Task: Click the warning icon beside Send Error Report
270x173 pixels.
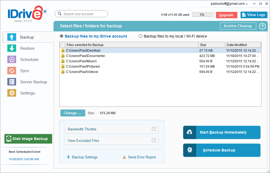Action: [124, 157]
